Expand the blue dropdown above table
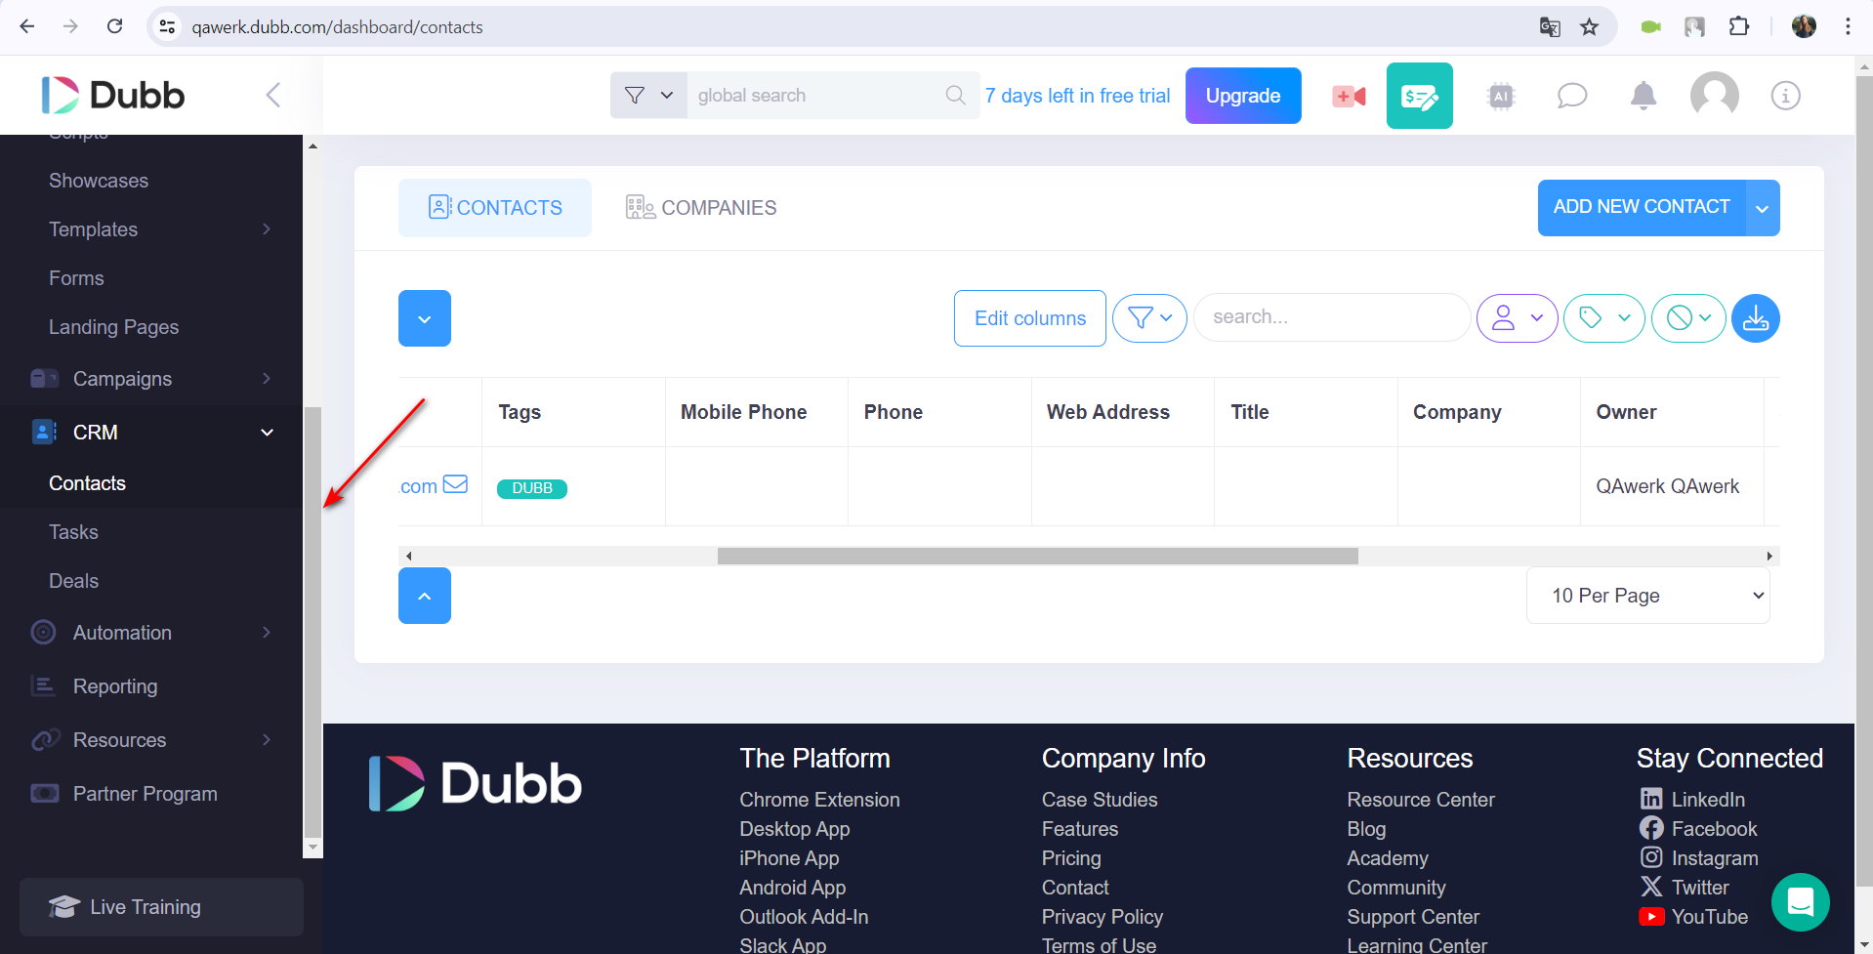The image size is (1873, 954). pyautogui.click(x=425, y=318)
